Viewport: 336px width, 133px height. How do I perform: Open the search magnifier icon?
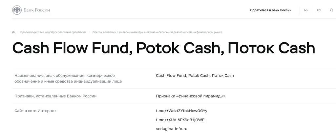point(331,10)
